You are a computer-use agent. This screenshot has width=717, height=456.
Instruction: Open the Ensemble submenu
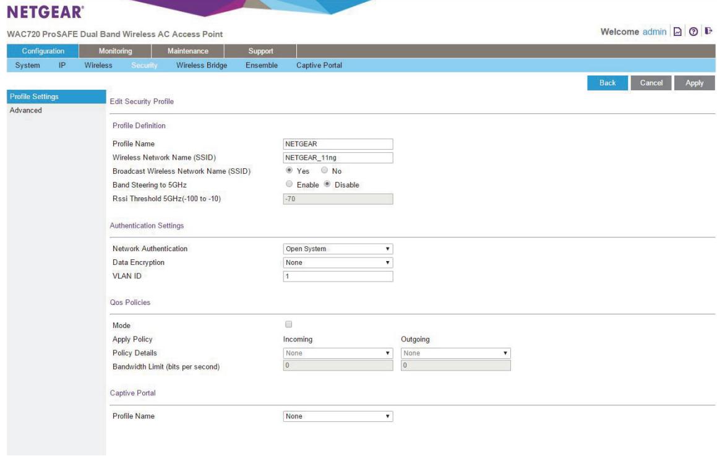pos(262,66)
